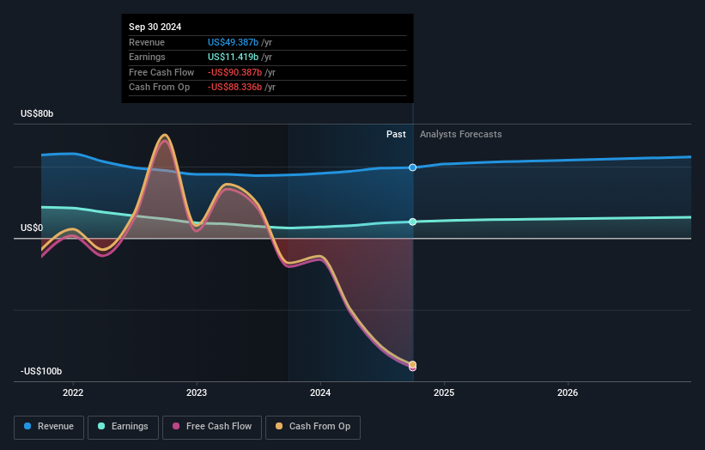Click the orange Cash From Op legend dot
The image size is (705, 450).
(x=279, y=426)
